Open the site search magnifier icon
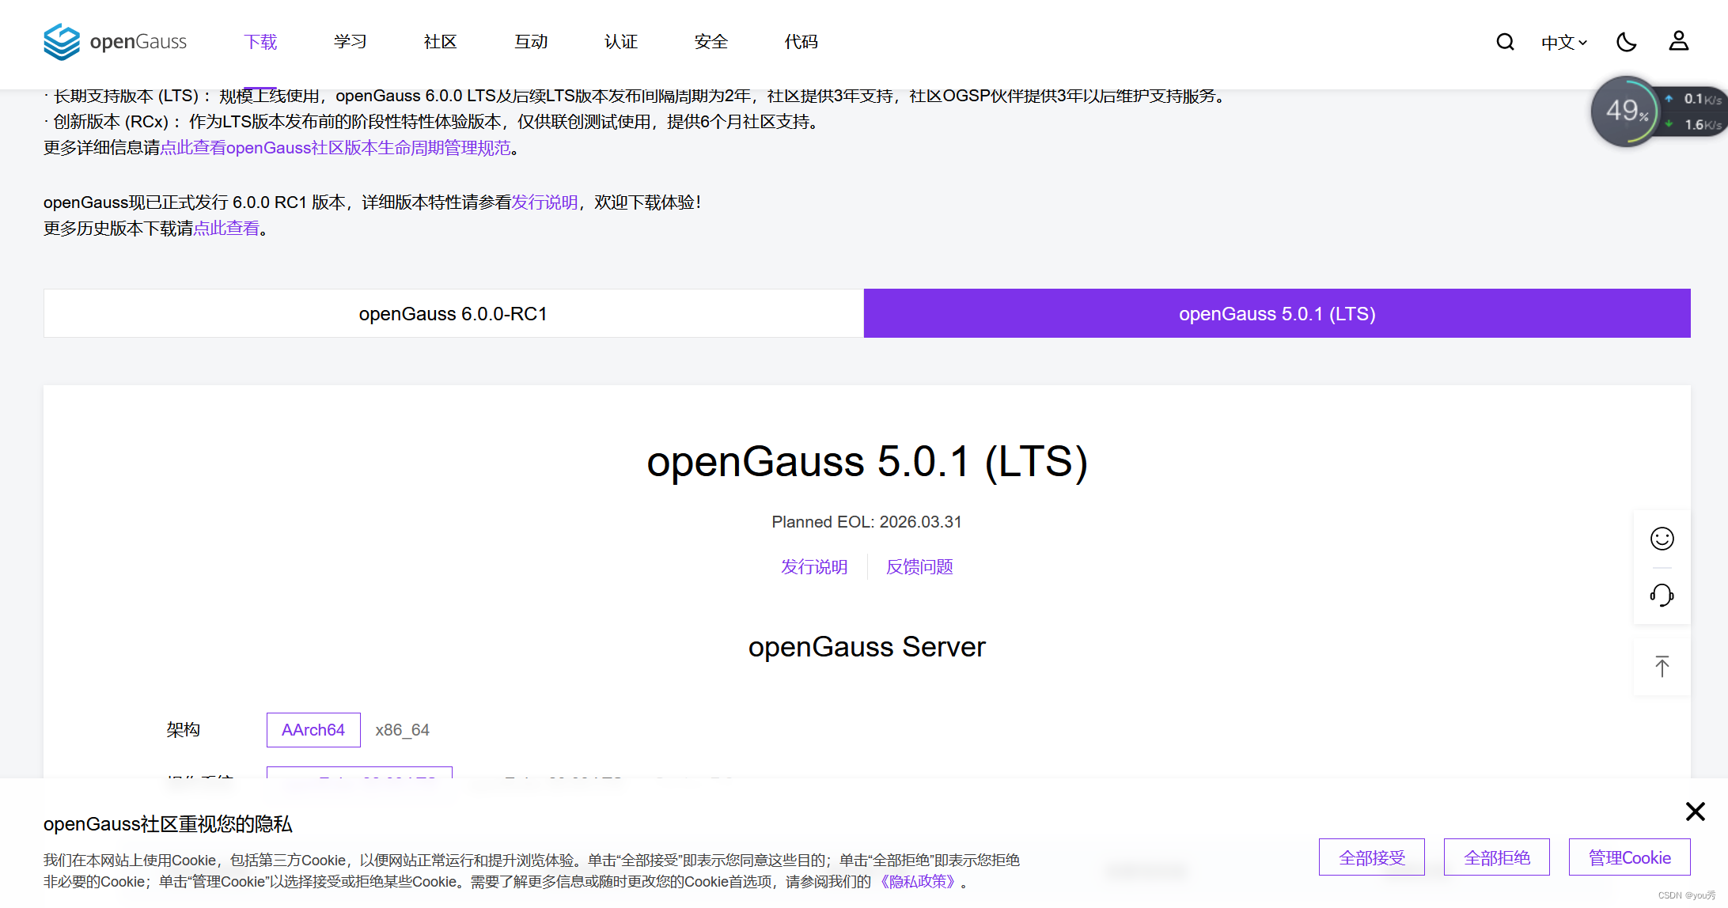The width and height of the screenshot is (1728, 908). pos(1505,42)
